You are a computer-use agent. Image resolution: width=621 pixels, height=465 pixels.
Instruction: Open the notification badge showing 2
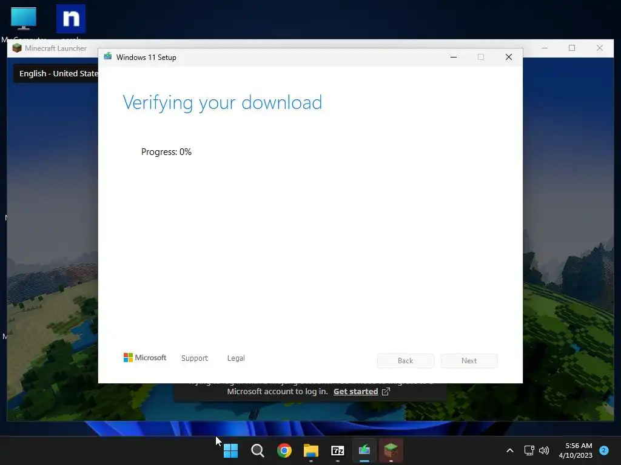click(x=604, y=450)
